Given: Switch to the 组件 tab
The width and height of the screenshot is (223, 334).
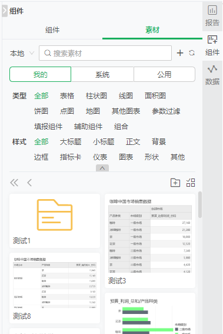Looking at the screenshot, I should pyautogui.click(x=52, y=30).
